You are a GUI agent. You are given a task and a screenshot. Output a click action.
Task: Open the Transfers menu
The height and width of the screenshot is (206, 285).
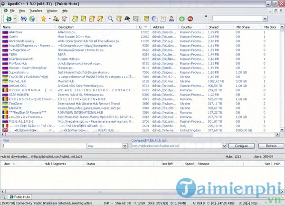click(x=35, y=10)
